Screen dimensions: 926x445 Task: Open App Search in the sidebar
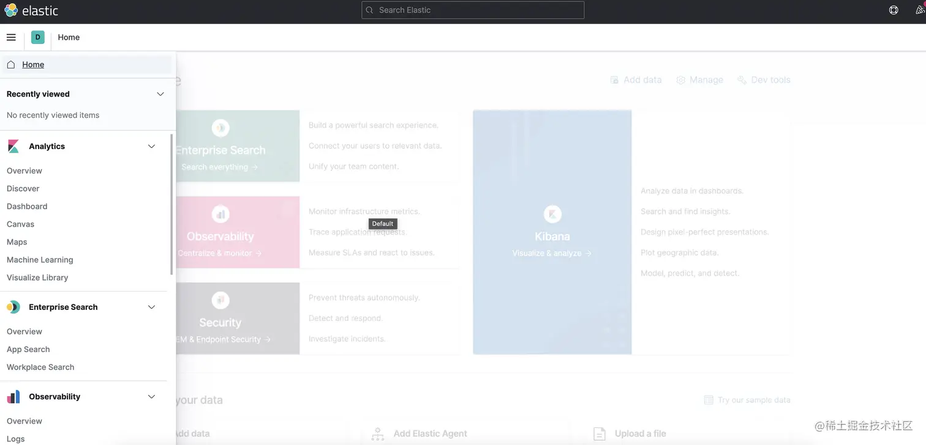point(28,349)
